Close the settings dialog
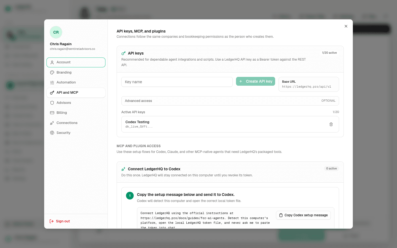The image size is (397, 248). coord(346,26)
